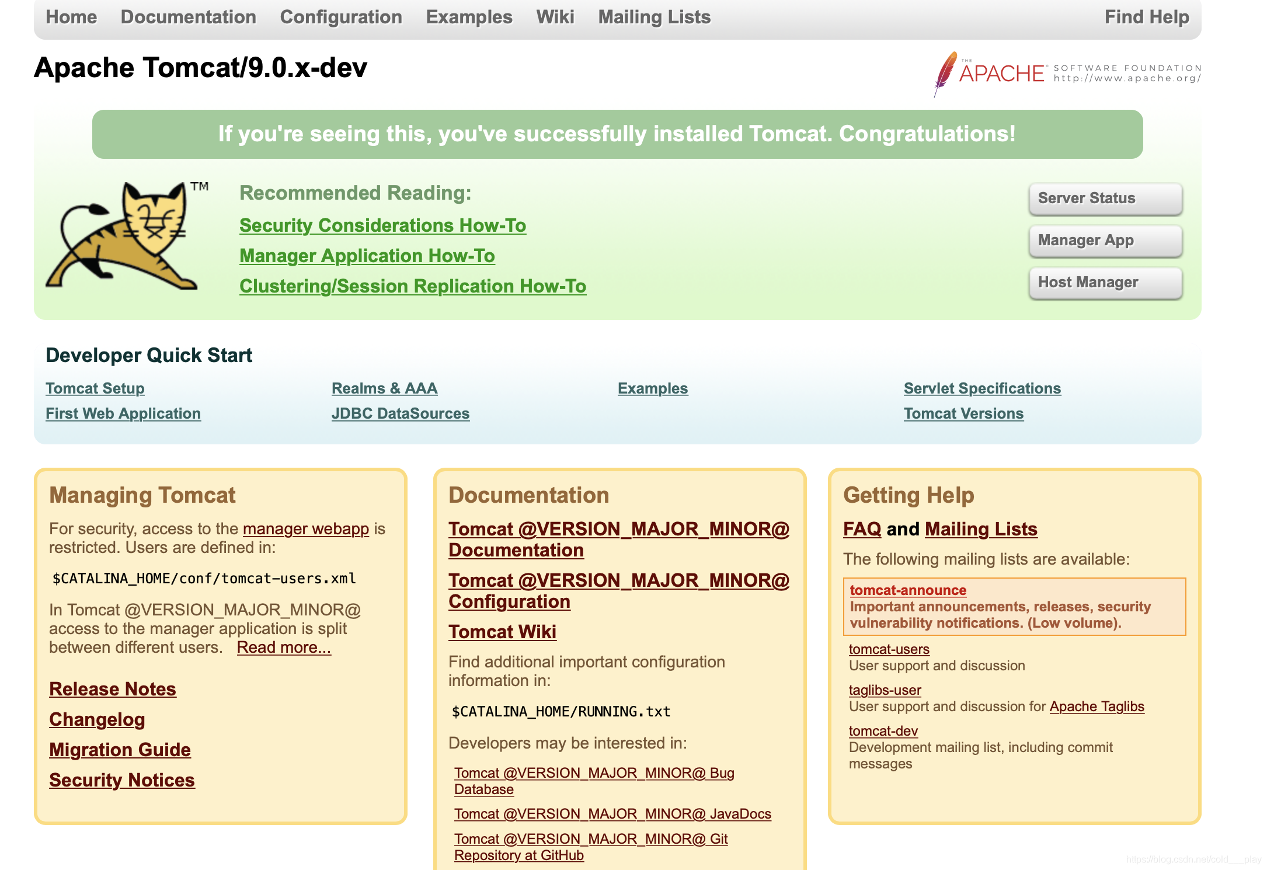
Task: Open the tomcat-announce mailing list link
Action: (908, 590)
